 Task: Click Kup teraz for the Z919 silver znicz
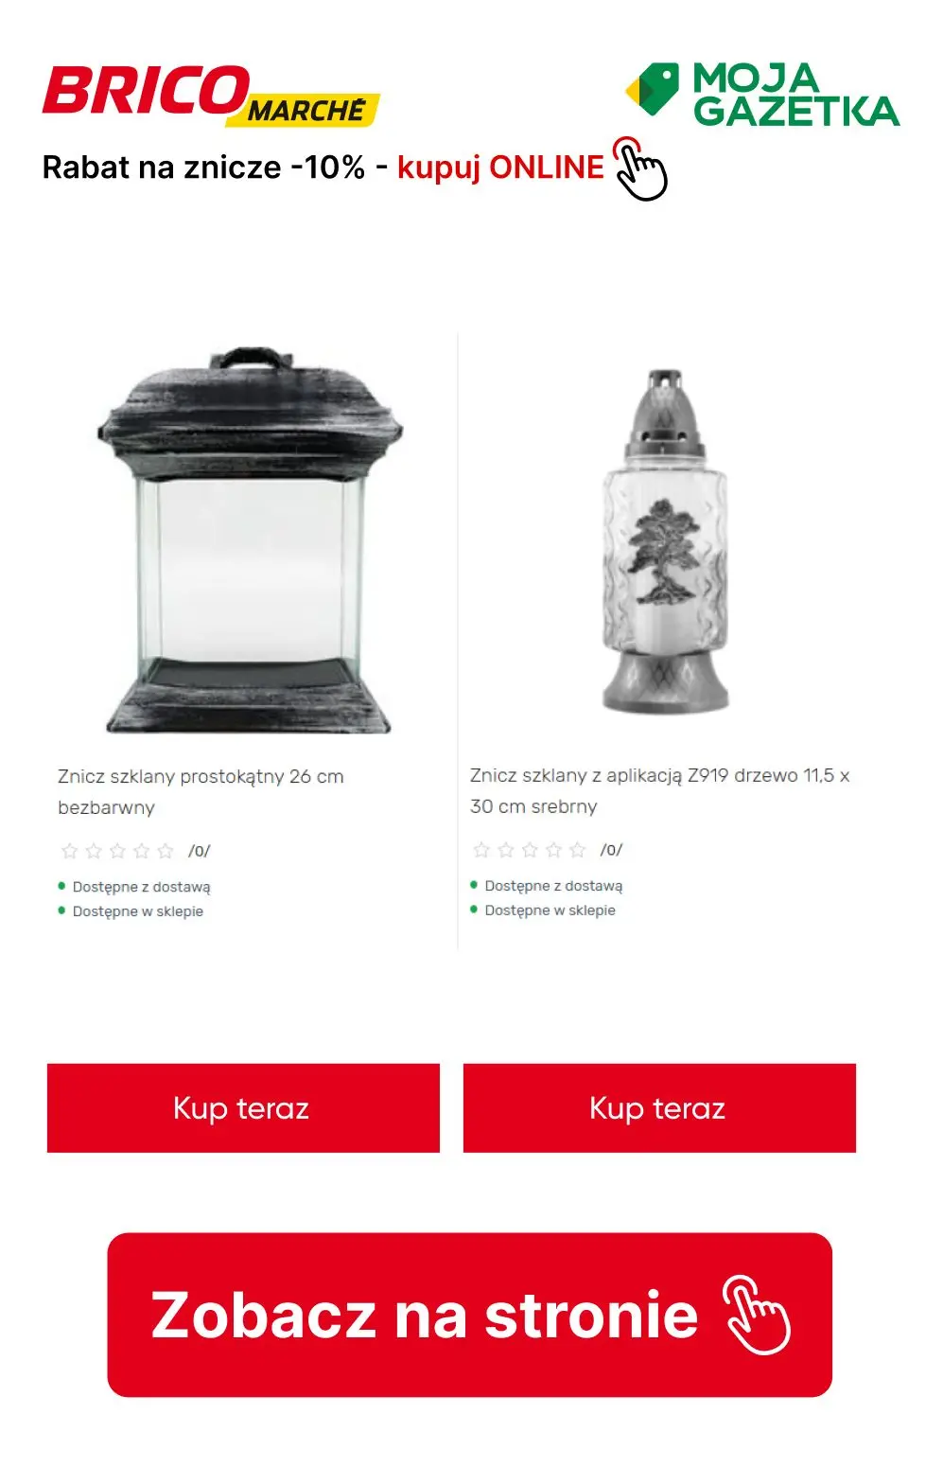(x=659, y=1107)
